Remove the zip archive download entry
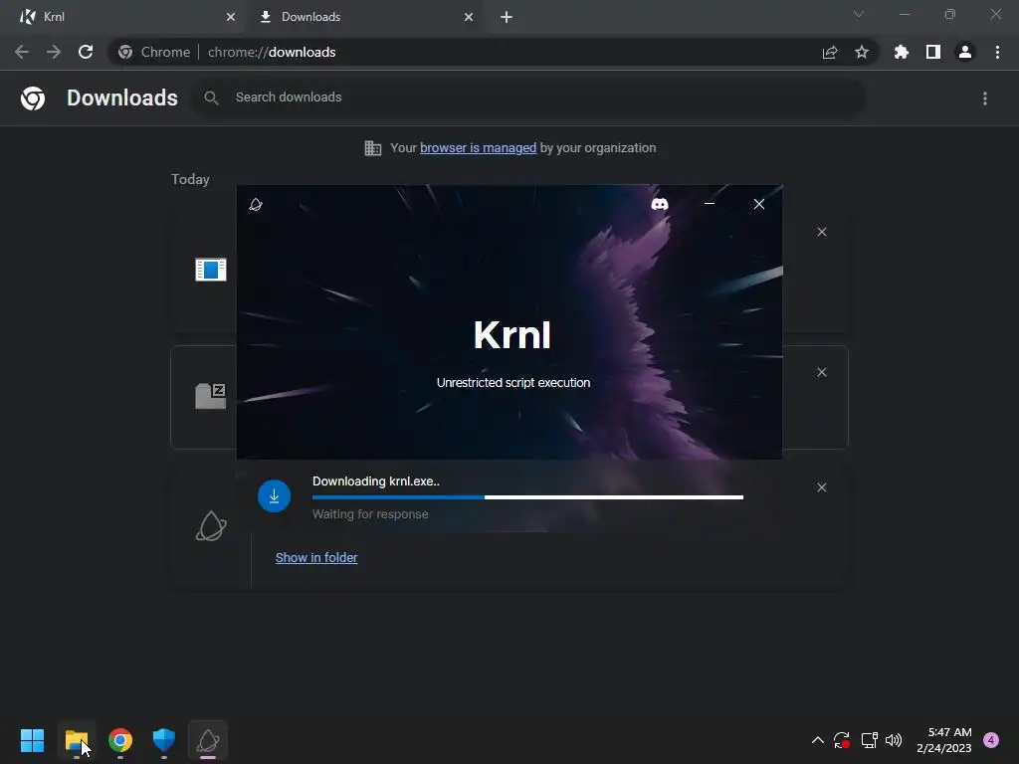The image size is (1019, 764). pyautogui.click(x=822, y=372)
